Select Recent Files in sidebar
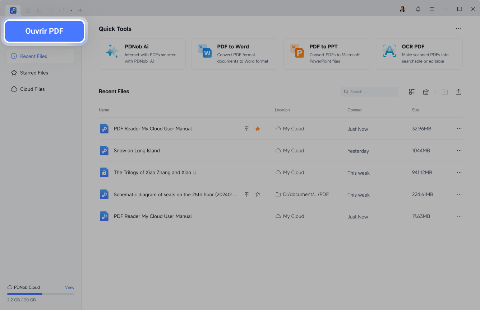This screenshot has height=310, width=480. point(41,56)
